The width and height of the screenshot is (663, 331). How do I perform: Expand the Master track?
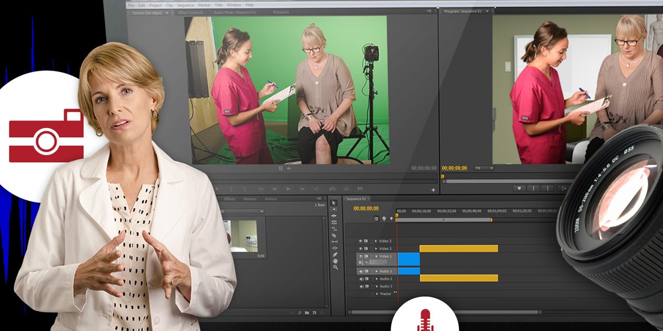click(376, 294)
